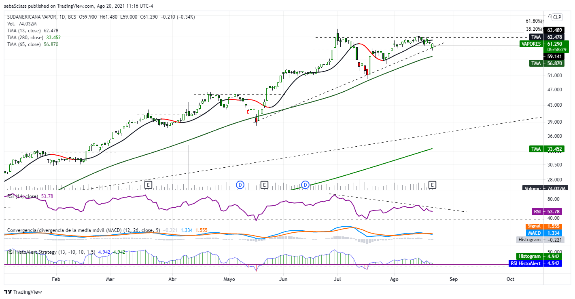
Task: Click the earnings E marker near late March
Action: click(x=149, y=185)
